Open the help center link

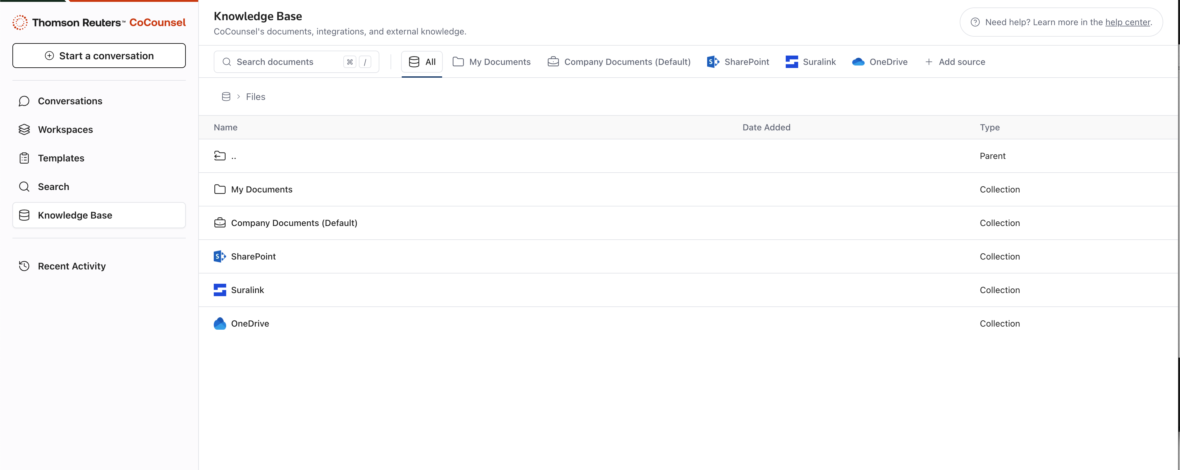[1127, 22]
